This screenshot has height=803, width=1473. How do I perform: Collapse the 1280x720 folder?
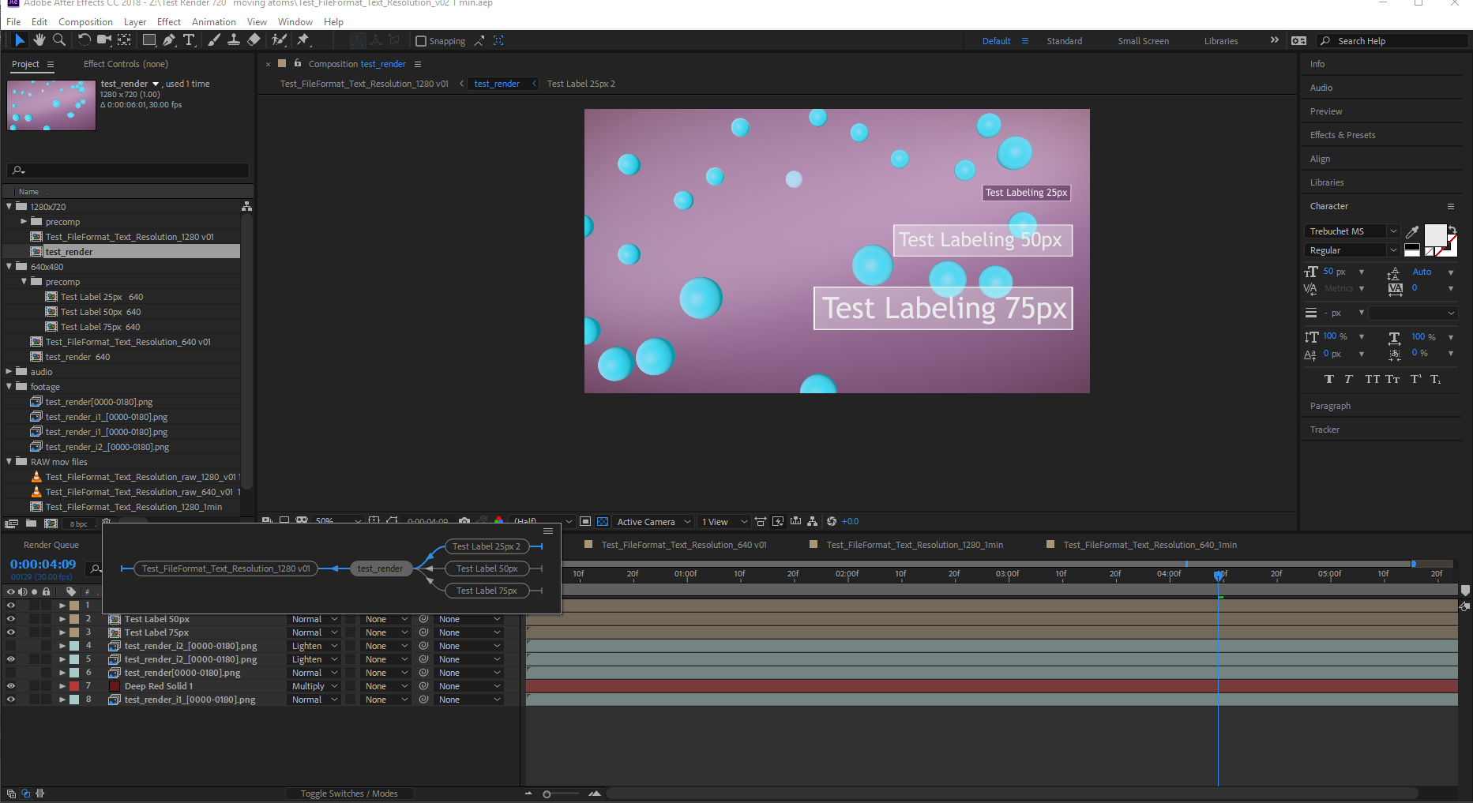tap(9, 207)
